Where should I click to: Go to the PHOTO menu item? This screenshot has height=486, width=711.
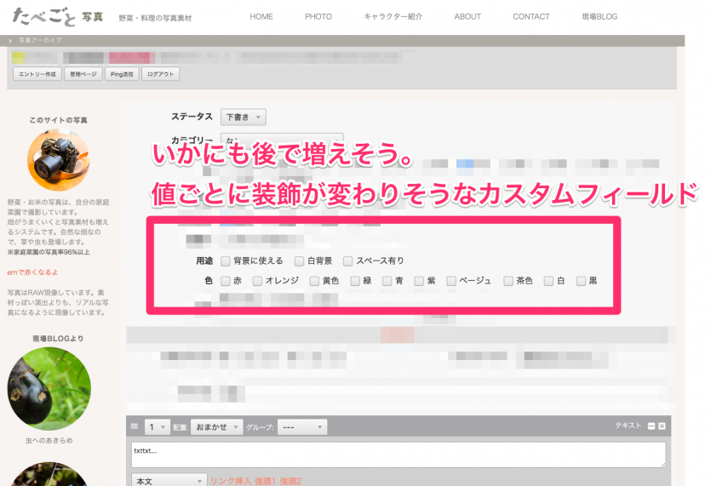click(318, 16)
